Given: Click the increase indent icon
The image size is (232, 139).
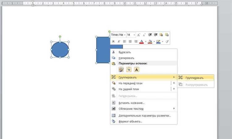Looking at the screenshot, I should [x=156, y=35].
